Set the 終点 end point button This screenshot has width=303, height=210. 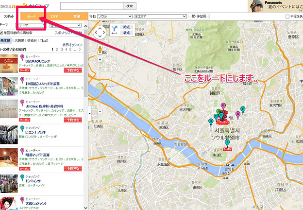[x=127, y=33]
